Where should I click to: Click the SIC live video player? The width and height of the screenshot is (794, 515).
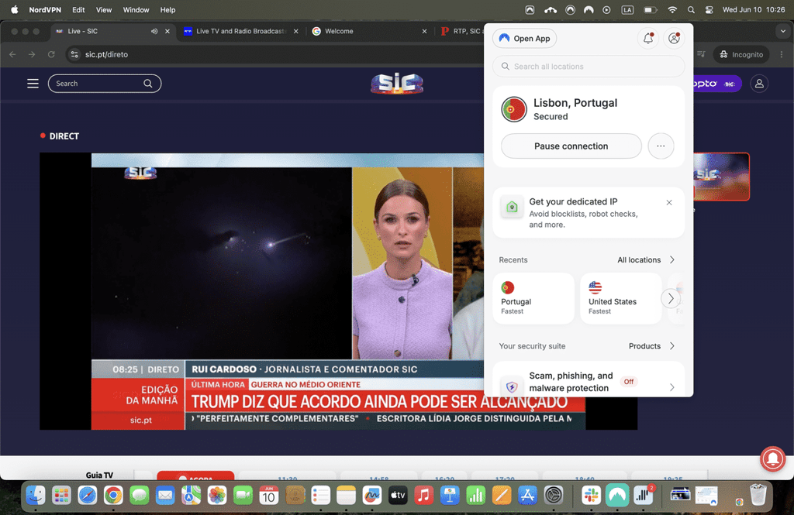[x=338, y=291]
